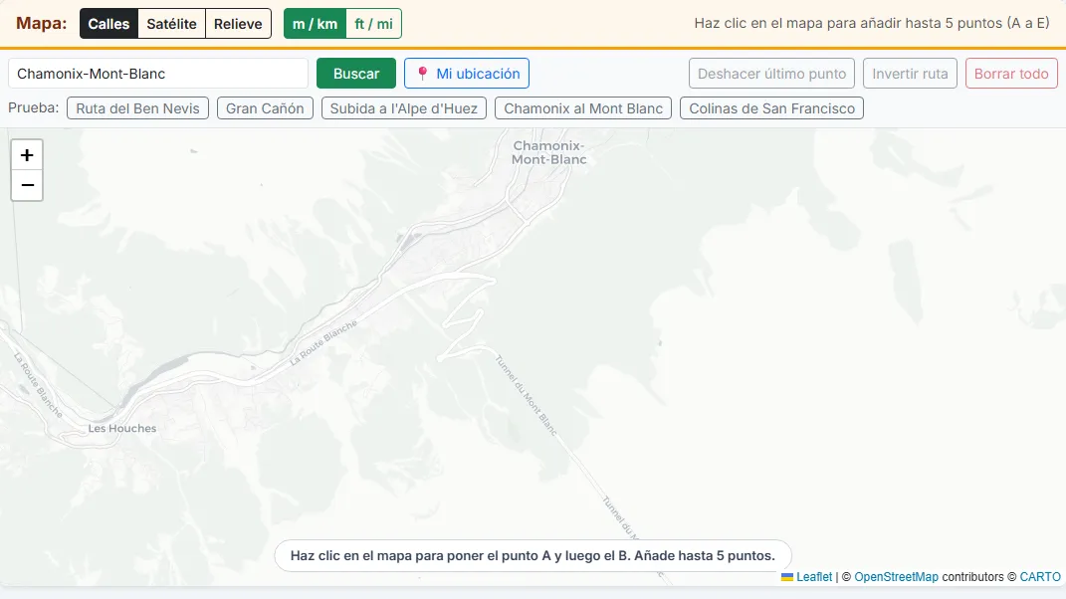
Task: Click the Invertir ruta button
Action: [910, 74]
